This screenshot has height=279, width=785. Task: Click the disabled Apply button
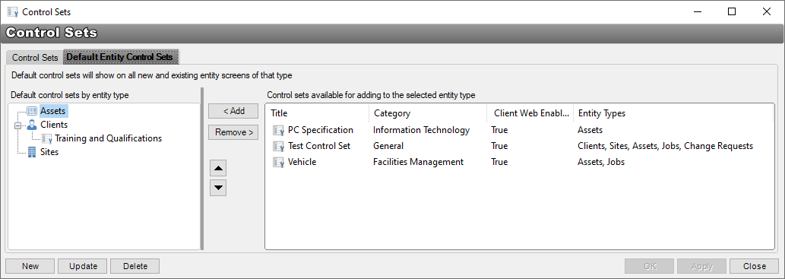pos(701,266)
